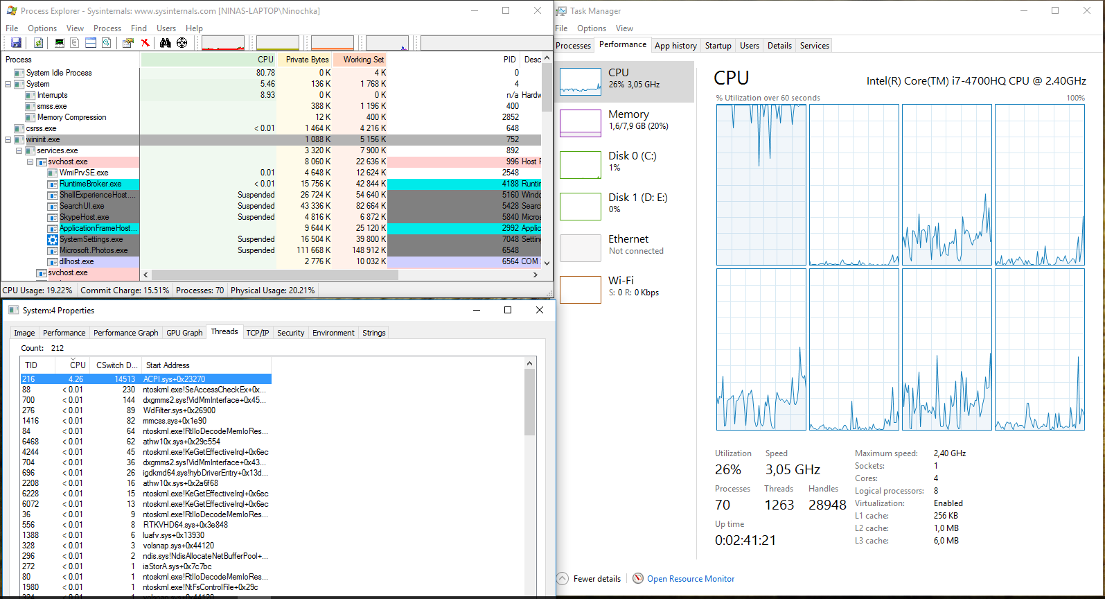1105x599 pixels.
Task: Click the icon beside System Idle Process
Action: 19,73
